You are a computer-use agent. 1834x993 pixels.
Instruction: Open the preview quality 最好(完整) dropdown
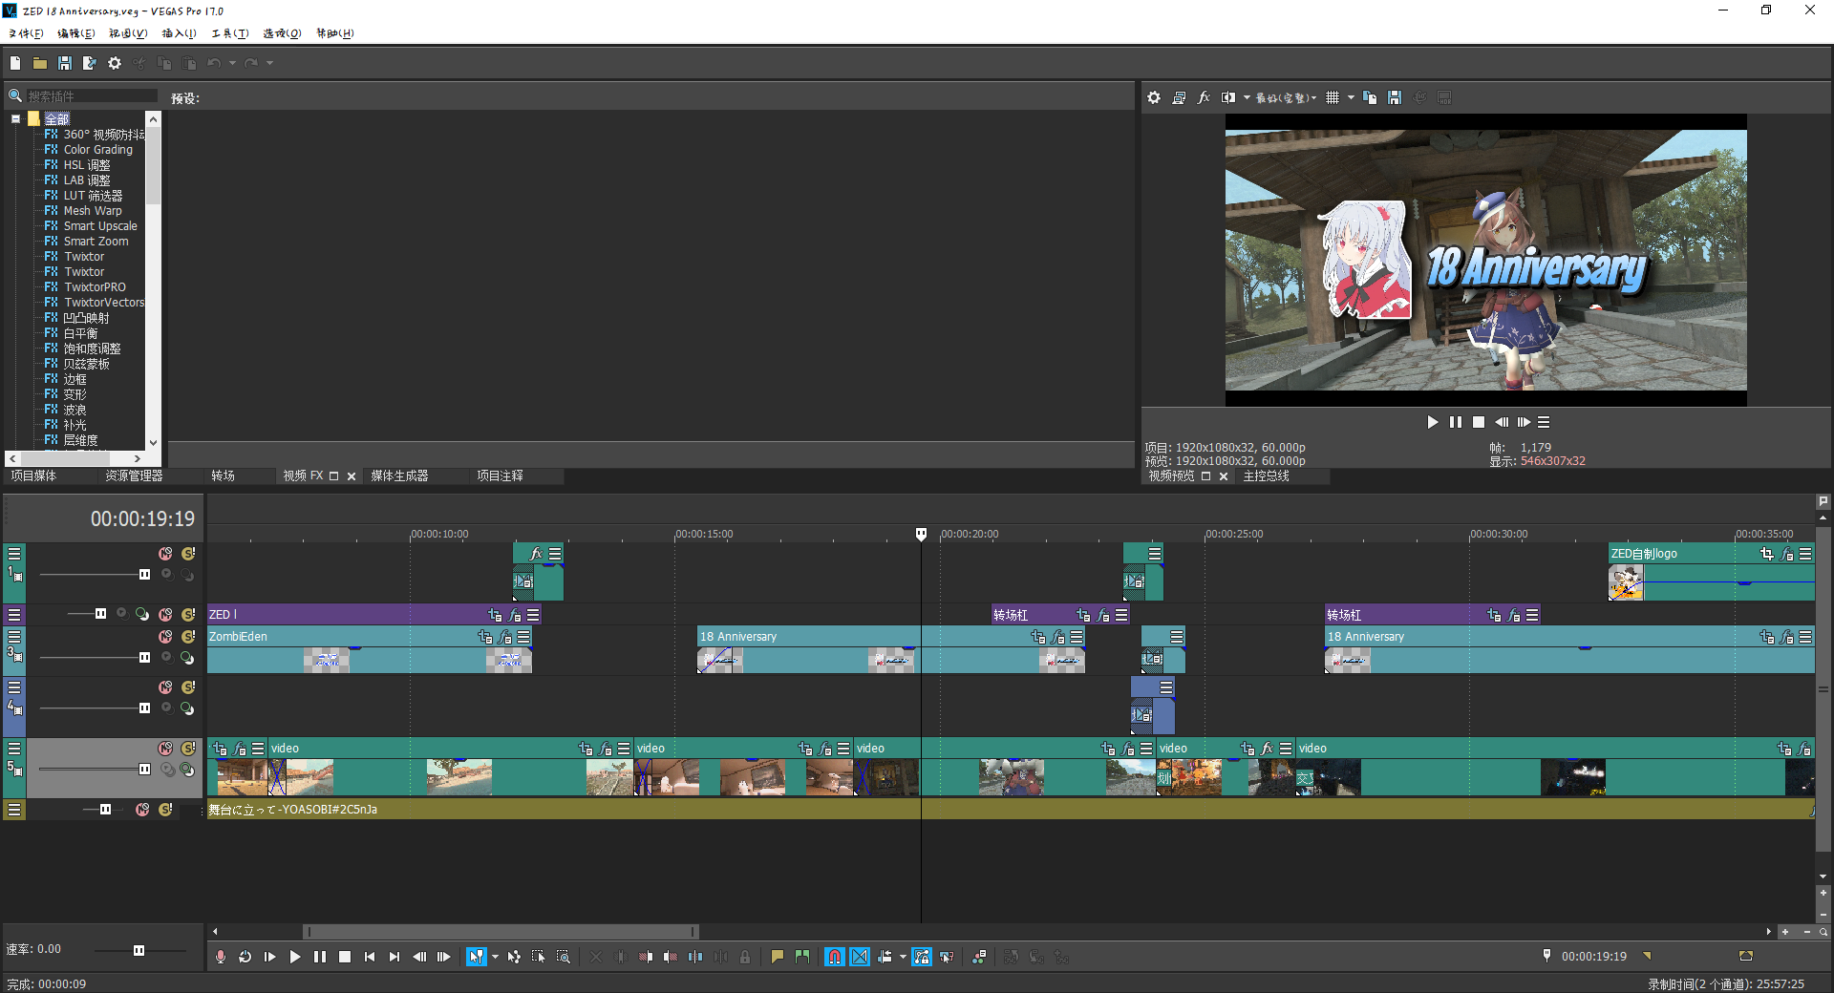point(1286,97)
